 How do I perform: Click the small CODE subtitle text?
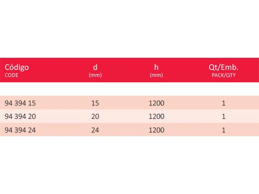[11, 75]
